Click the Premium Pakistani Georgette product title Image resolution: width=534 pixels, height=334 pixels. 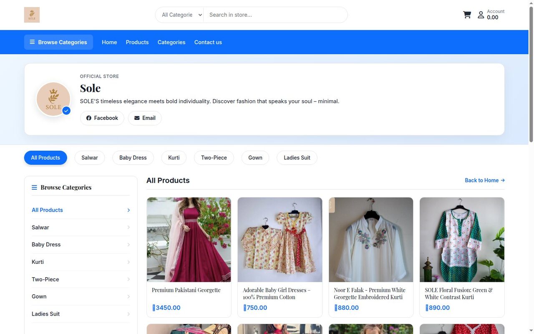[186, 290]
